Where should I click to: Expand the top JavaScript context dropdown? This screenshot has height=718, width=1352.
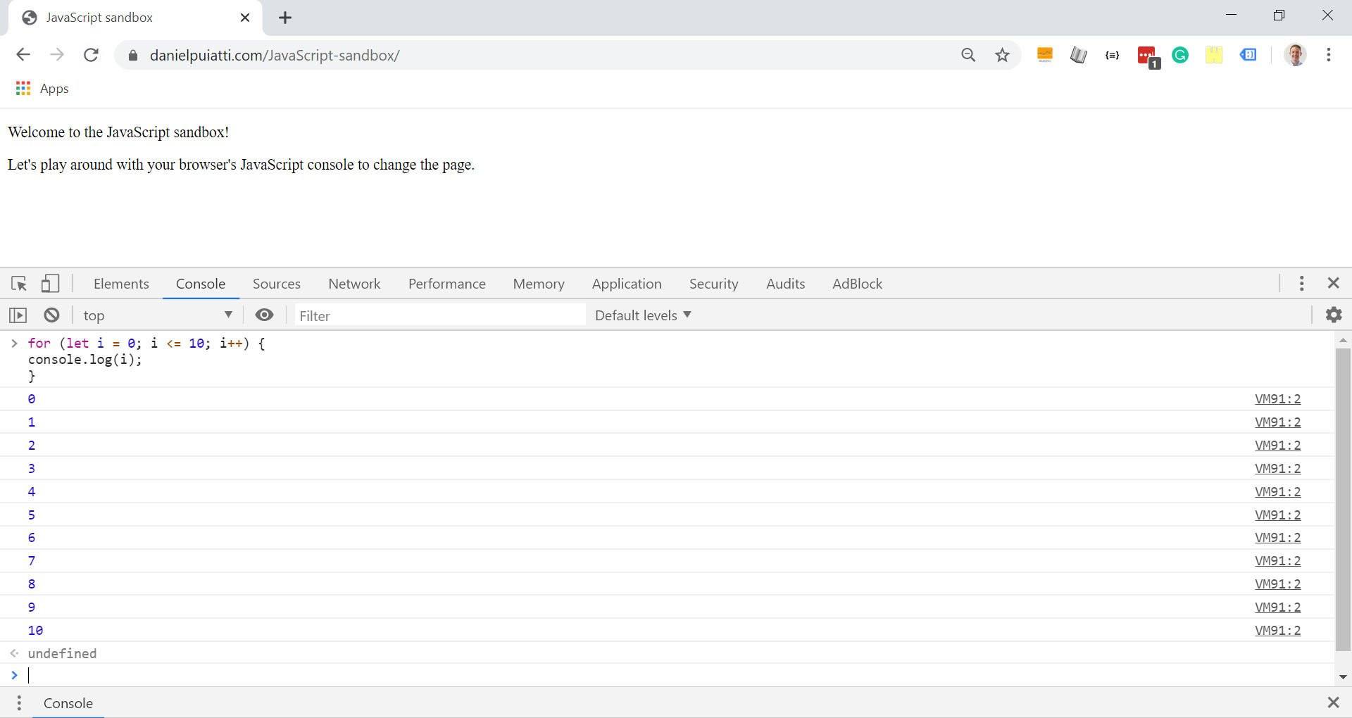158,315
